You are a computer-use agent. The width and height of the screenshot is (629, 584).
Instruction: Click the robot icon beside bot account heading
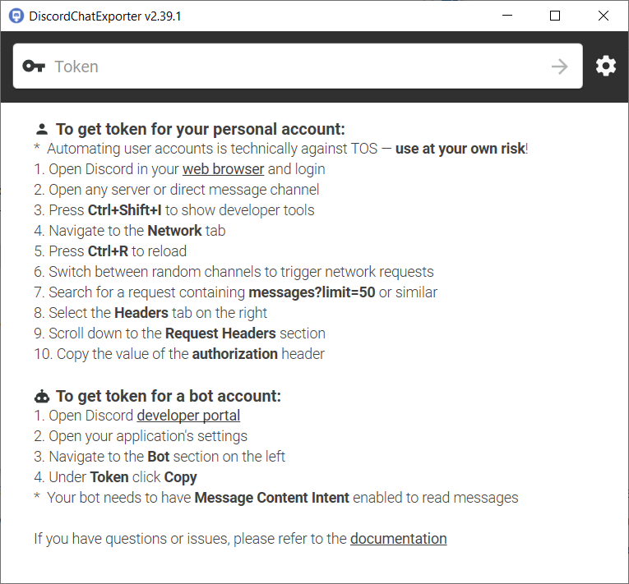point(42,396)
